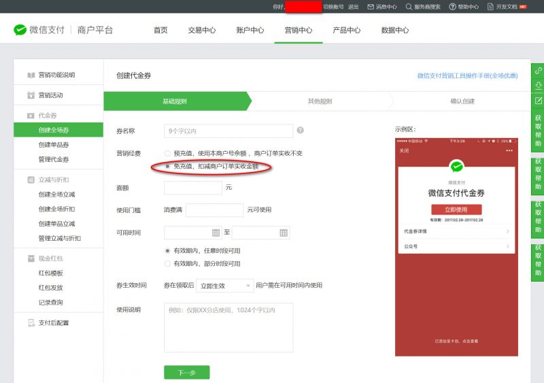Screen dimensions: 544x383
Task: Click the edit note icon on right edge
Action: coord(538,101)
